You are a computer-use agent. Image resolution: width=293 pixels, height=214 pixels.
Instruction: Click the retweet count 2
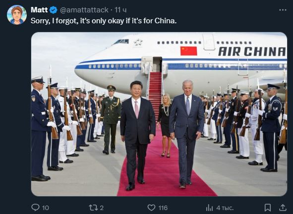(102, 208)
